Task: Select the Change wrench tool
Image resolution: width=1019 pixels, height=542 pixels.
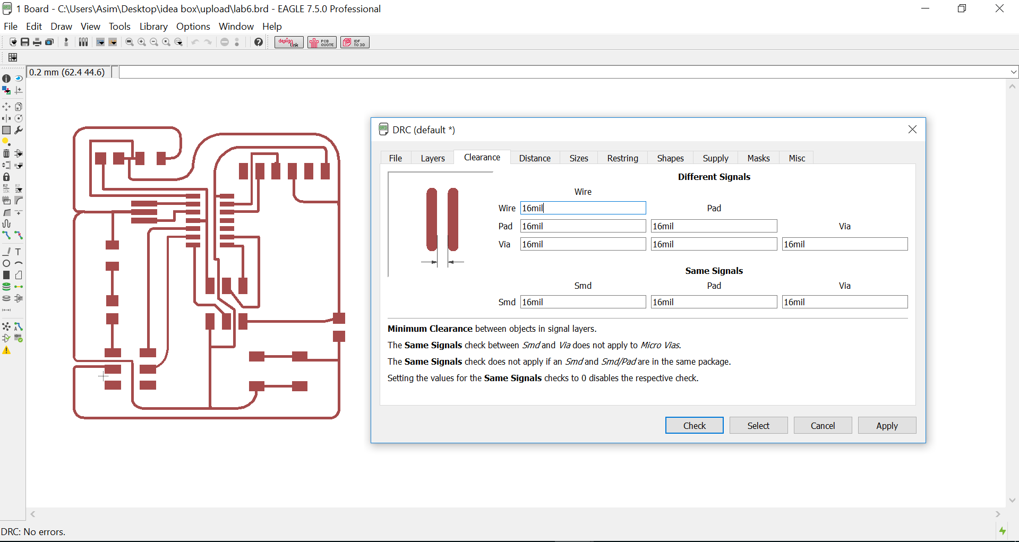Action: coord(19,130)
